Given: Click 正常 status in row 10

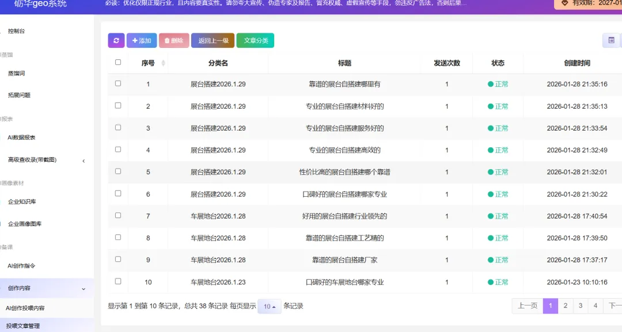Looking at the screenshot, I should click(498, 282).
